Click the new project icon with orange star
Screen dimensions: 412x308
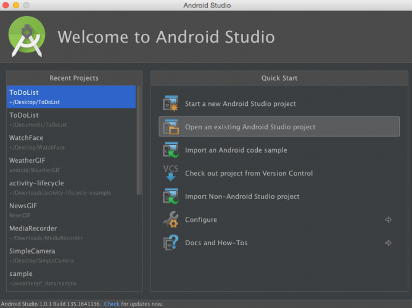point(170,103)
